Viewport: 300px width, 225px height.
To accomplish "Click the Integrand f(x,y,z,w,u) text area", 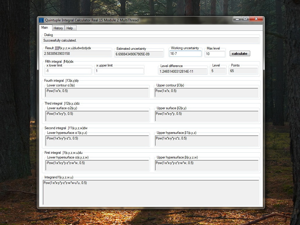I will pos(151,192).
